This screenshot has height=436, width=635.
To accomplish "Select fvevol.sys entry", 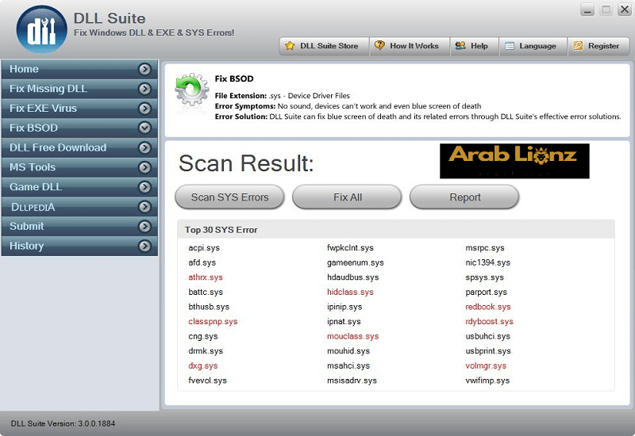I will tap(207, 381).
